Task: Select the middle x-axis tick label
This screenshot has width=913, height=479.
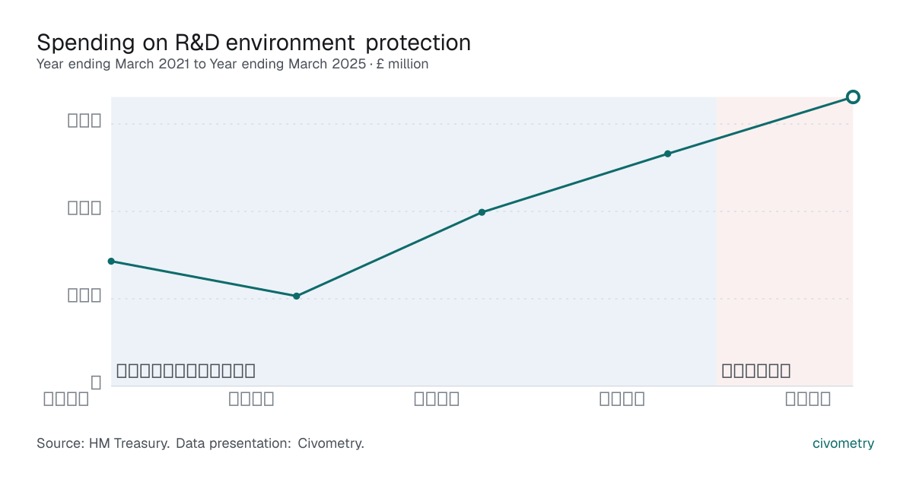Action: 437,398
